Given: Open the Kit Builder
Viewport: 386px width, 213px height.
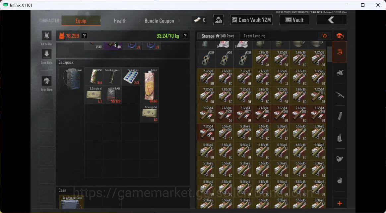Looking at the screenshot, I should (46, 36).
